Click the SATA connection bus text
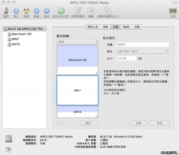Screen dimensions: 179x155 coord(43,140)
